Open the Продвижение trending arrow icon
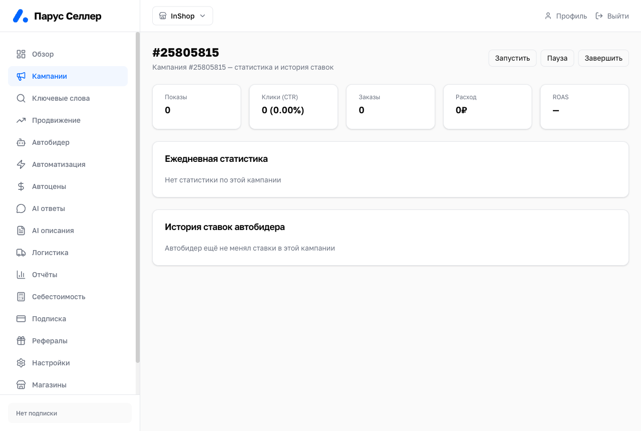This screenshot has height=431, width=641. coord(21,120)
